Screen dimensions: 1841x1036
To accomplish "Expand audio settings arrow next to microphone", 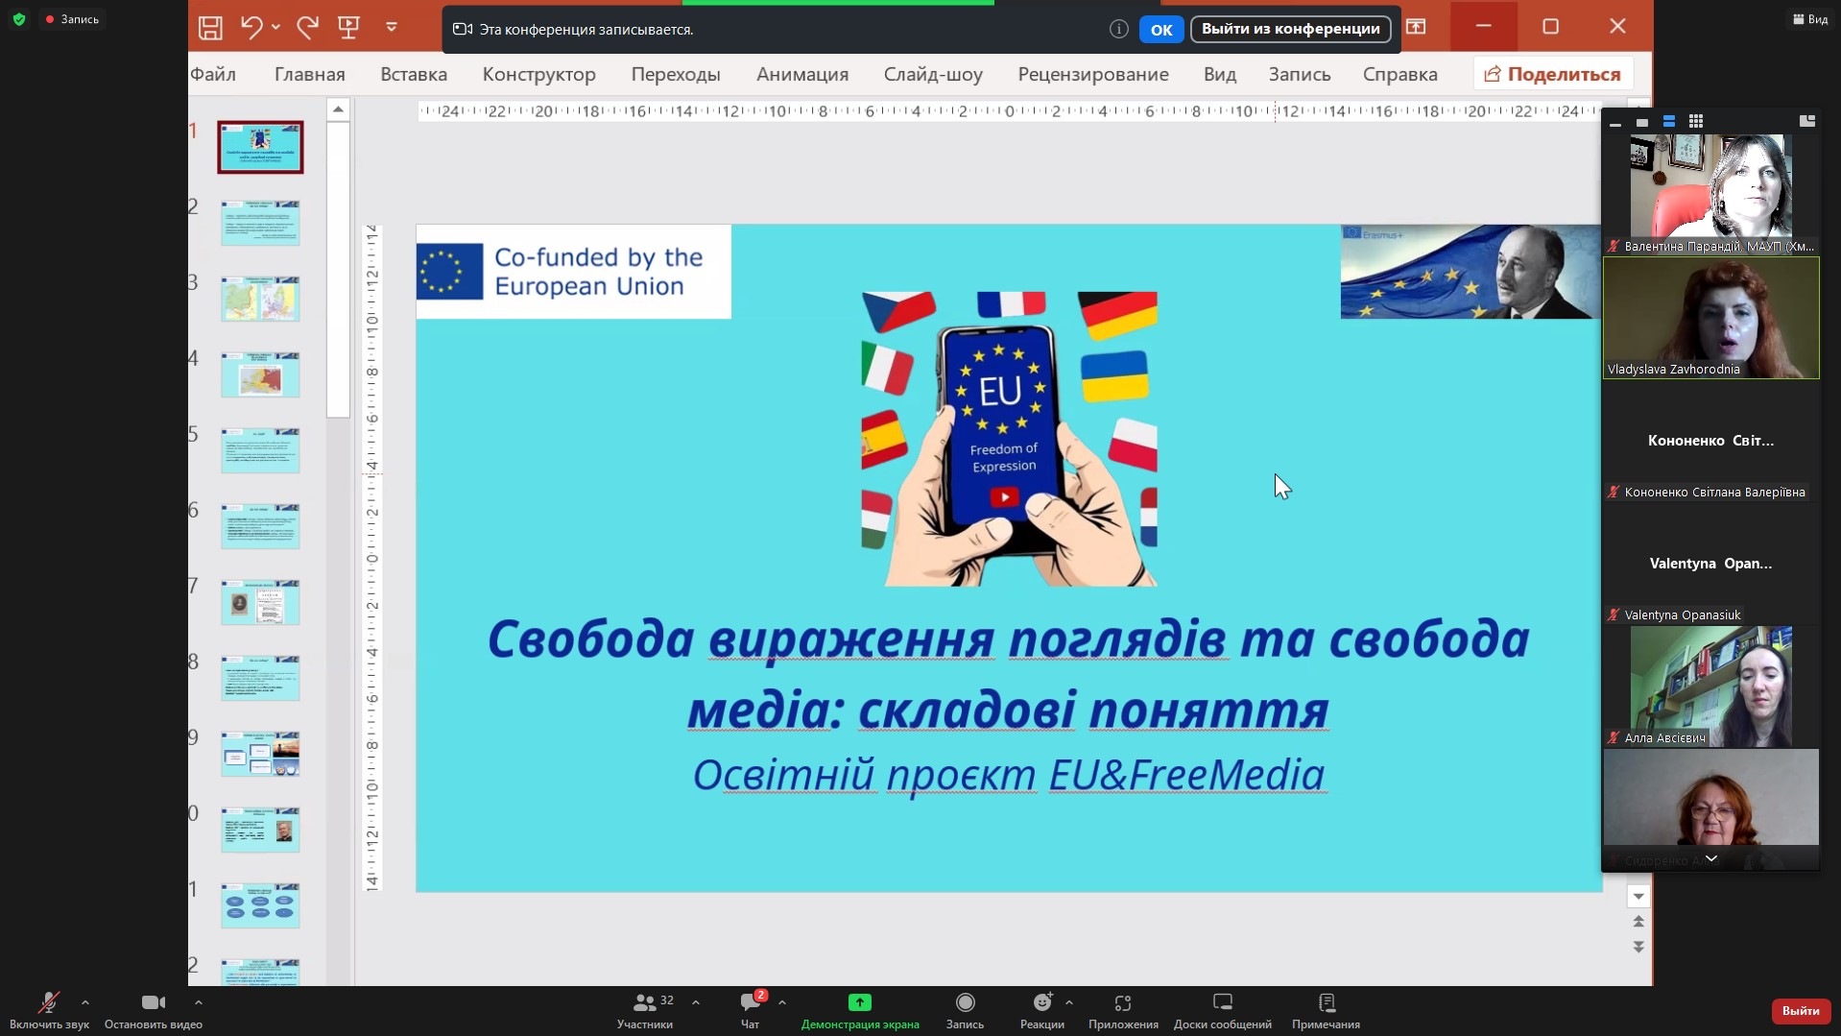I will tap(85, 1002).
